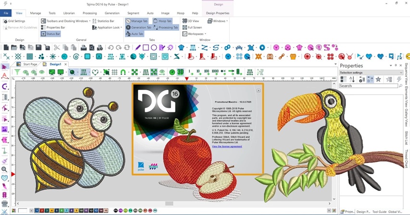The width and height of the screenshot is (410, 215).
Task: Click the Save floppy disk icon
Action: coord(39,48)
